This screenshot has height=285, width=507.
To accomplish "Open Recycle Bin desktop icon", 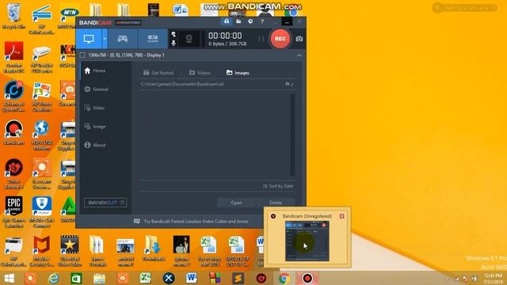I will pos(13,16).
